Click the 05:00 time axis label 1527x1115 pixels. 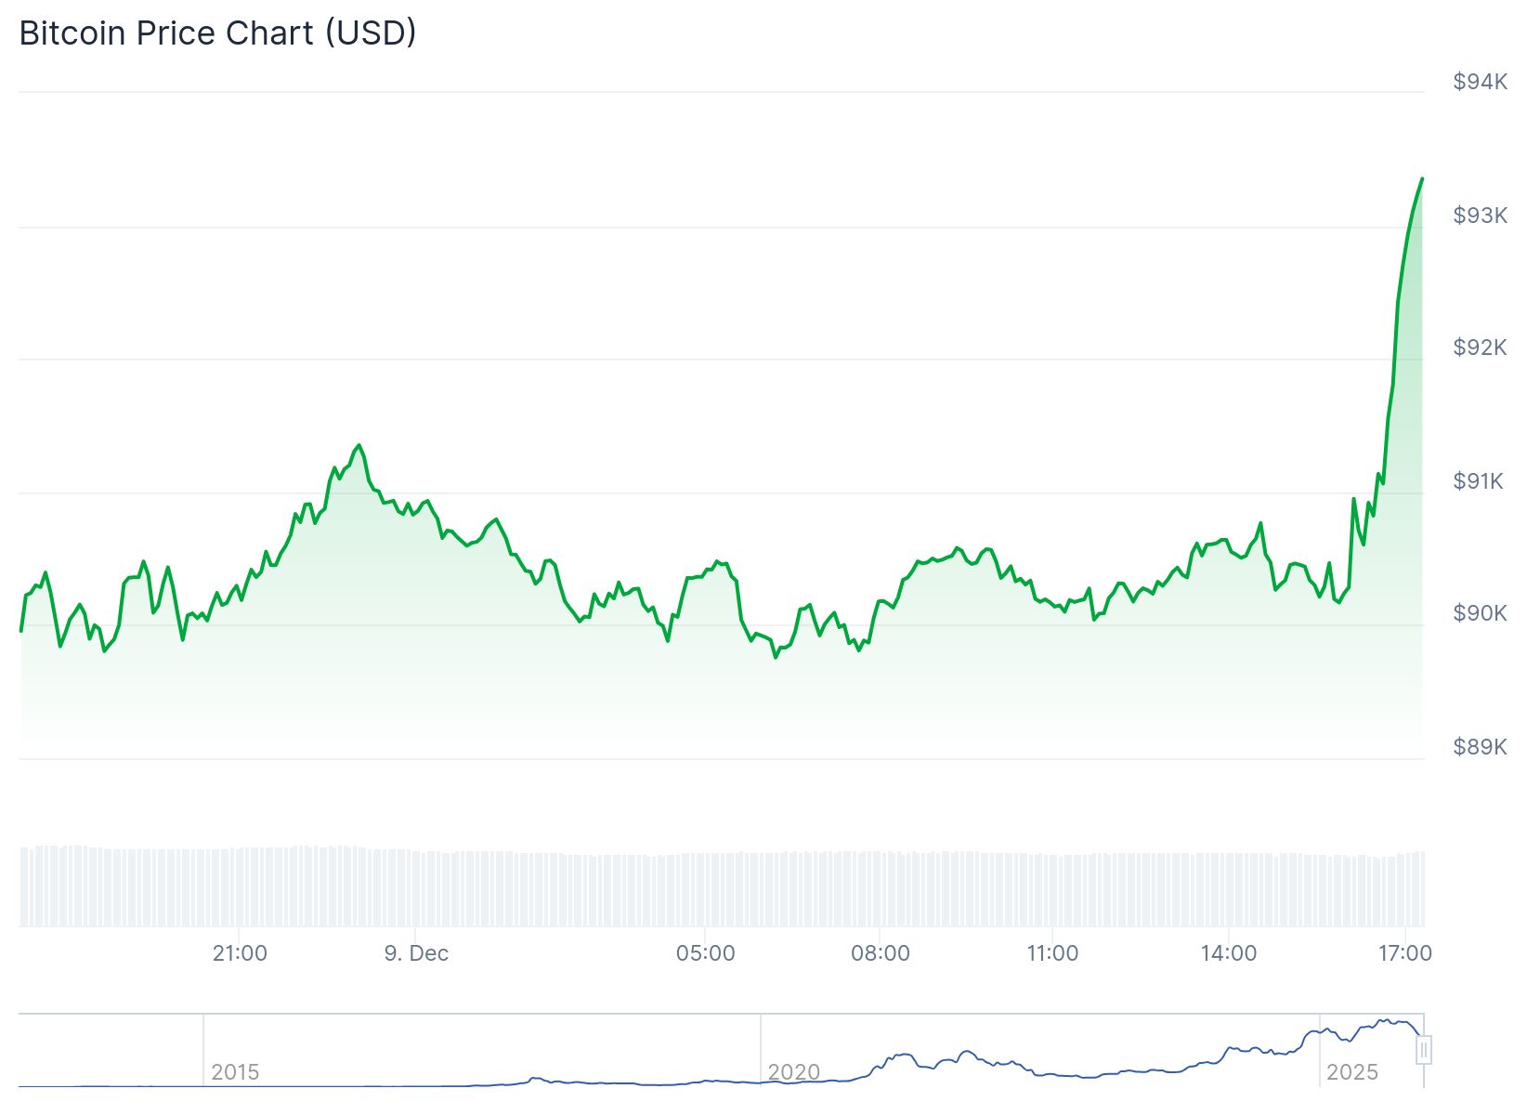click(x=705, y=953)
